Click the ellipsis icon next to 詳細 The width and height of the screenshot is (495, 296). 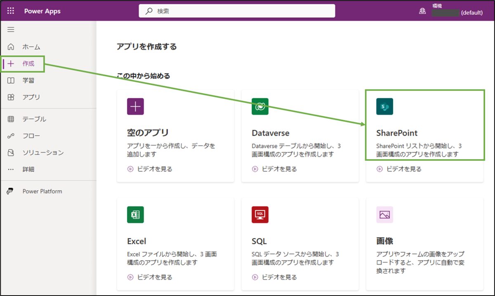11,169
